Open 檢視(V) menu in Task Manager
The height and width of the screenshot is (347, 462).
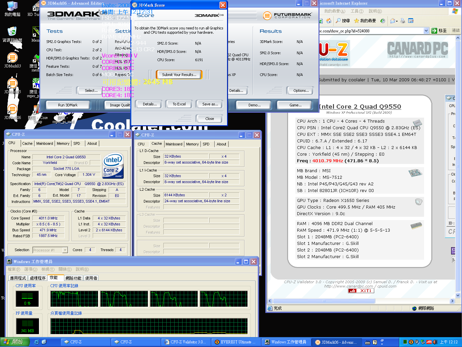48,269
